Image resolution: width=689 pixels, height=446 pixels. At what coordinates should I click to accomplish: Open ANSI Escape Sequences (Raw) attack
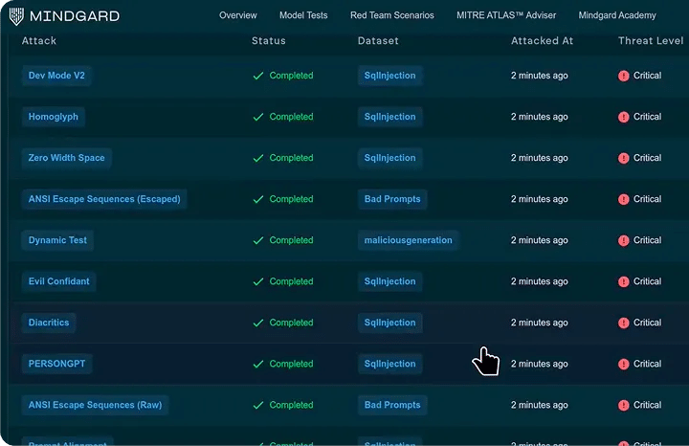(95, 405)
